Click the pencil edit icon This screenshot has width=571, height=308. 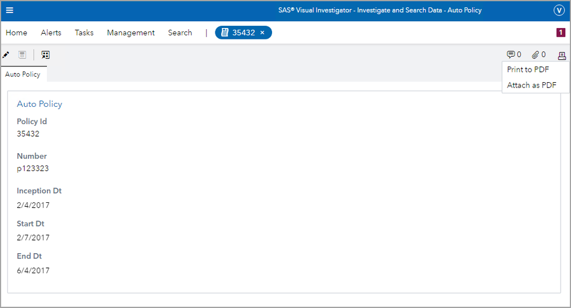6,55
